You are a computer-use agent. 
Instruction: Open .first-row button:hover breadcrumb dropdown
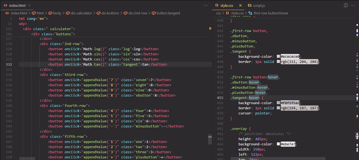click(270, 13)
